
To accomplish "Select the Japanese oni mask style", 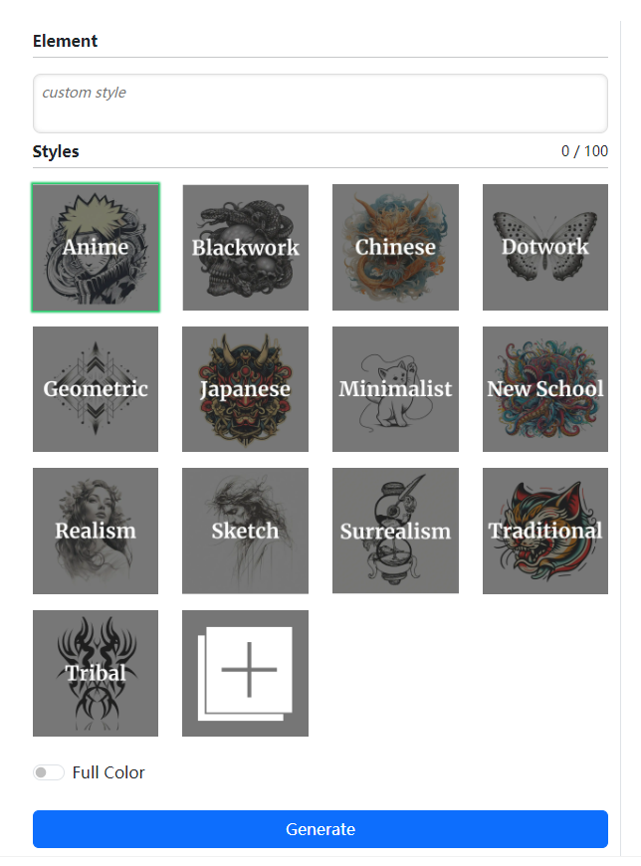I will (245, 389).
